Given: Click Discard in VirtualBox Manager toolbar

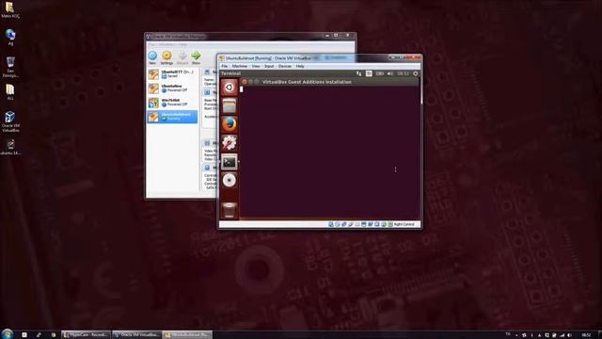Looking at the screenshot, I should pos(182,57).
